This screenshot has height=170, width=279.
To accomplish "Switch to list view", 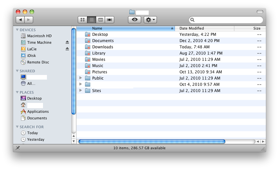I will [92, 20].
